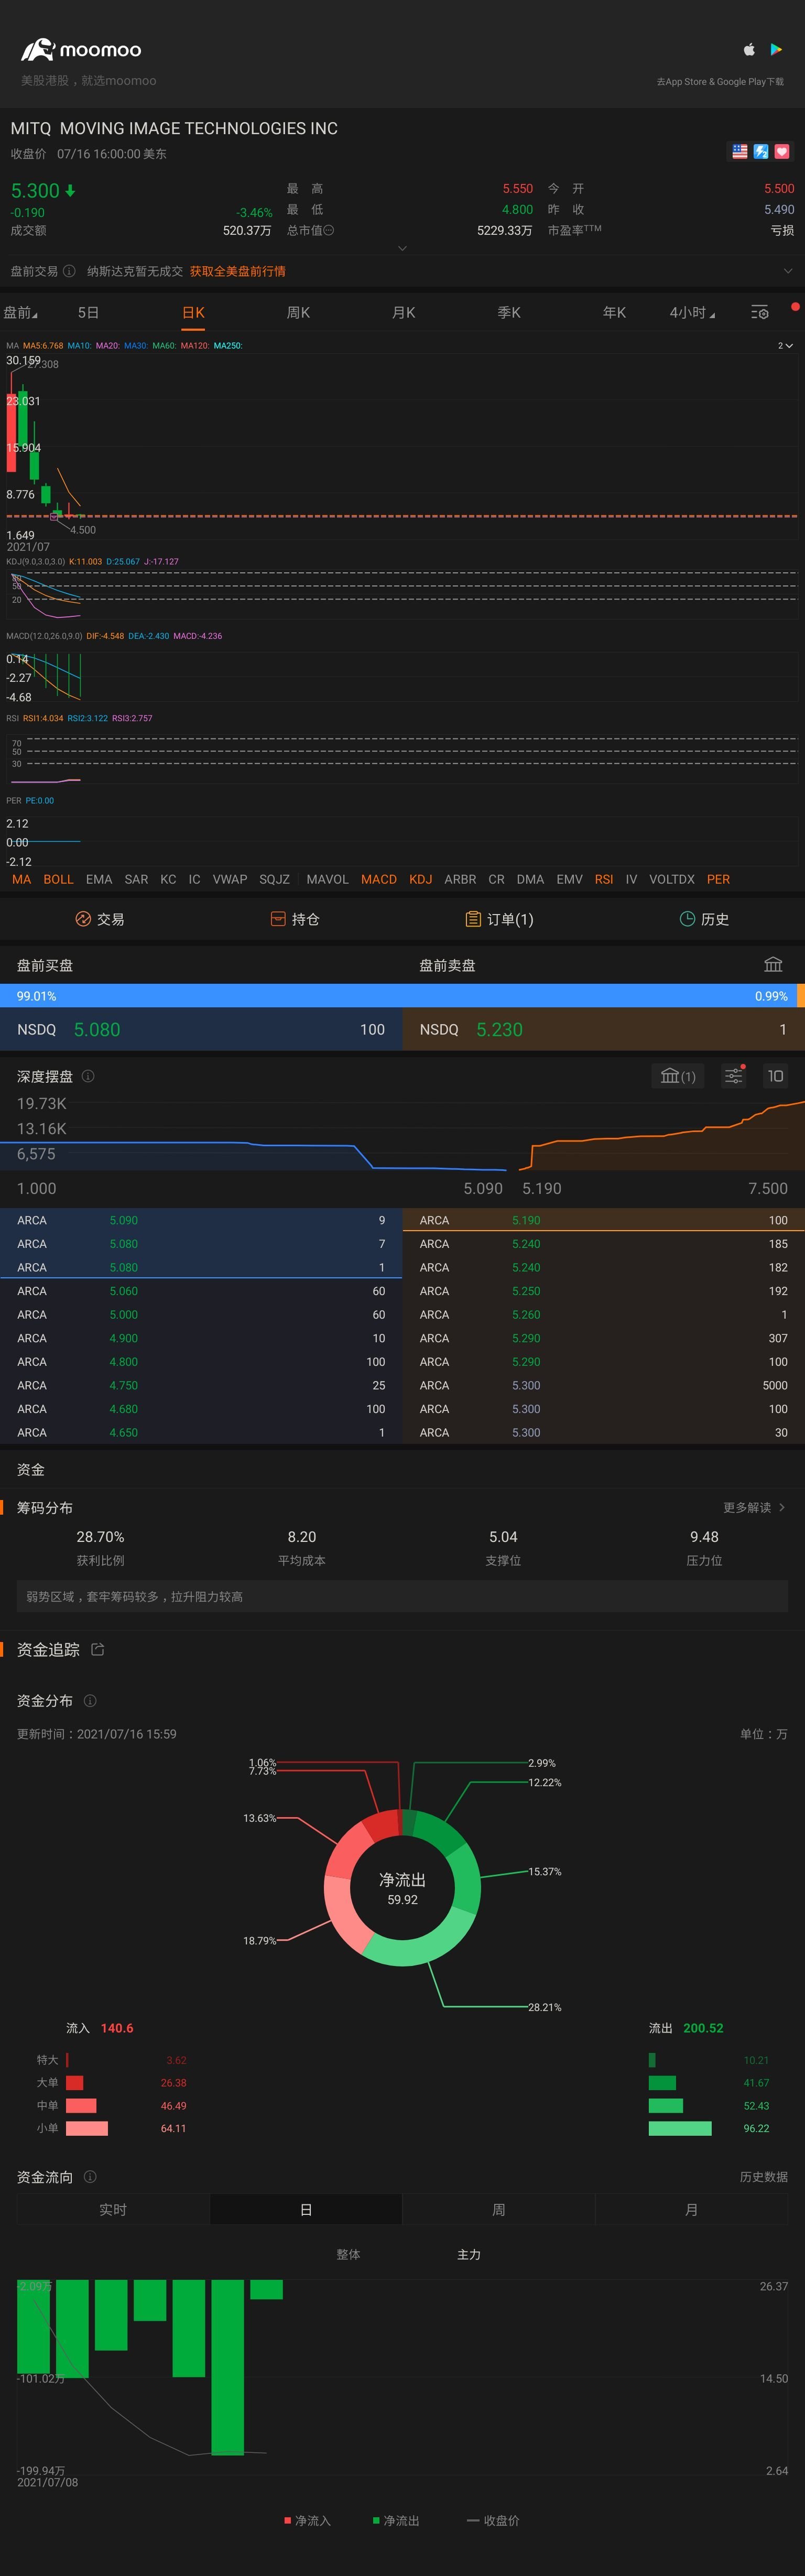Toggle the heart favorite icon
The width and height of the screenshot is (805, 2576).
[782, 151]
